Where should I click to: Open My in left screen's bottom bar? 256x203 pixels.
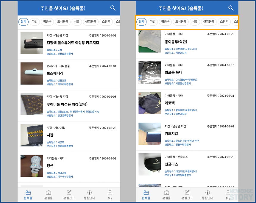tap(110, 195)
